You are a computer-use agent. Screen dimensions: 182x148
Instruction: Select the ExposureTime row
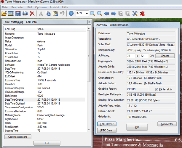coord(45,80)
